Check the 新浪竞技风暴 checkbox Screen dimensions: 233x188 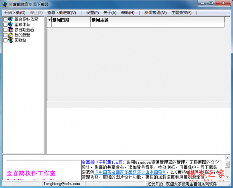(x=5, y=19)
